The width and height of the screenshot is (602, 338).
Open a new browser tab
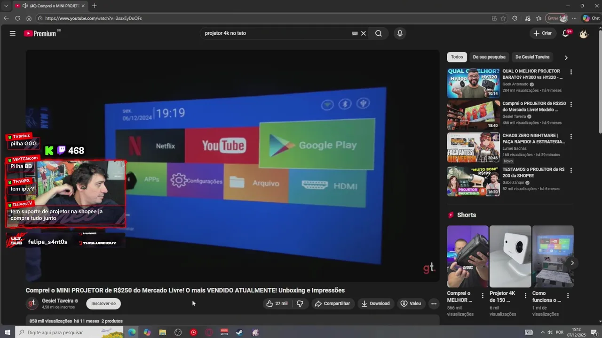(95, 6)
